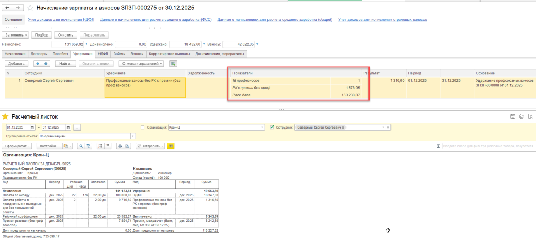Switch to the НДФЛ tab
Image resolution: width=536 pixels, height=245 pixels.
coord(103,54)
